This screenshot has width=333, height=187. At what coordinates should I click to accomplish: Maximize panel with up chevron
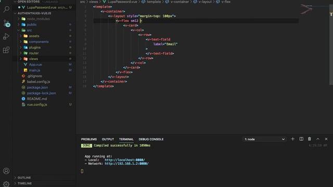click(318, 139)
